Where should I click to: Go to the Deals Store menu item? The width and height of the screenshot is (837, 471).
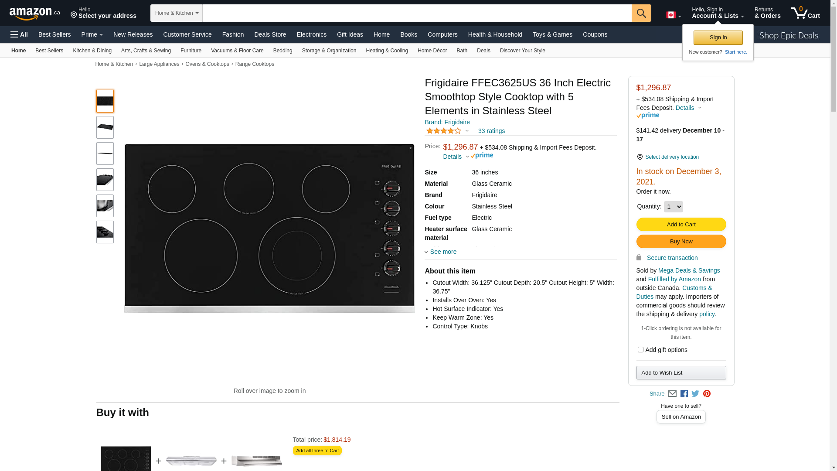[x=270, y=34]
